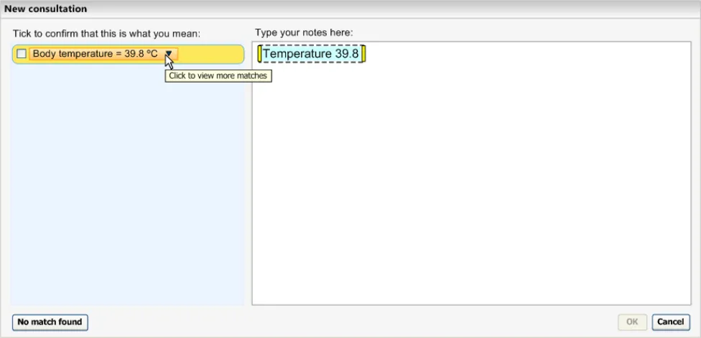The image size is (701, 338).
Task: Select the Body temperature = 39.8 °C match
Action: click(93, 54)
